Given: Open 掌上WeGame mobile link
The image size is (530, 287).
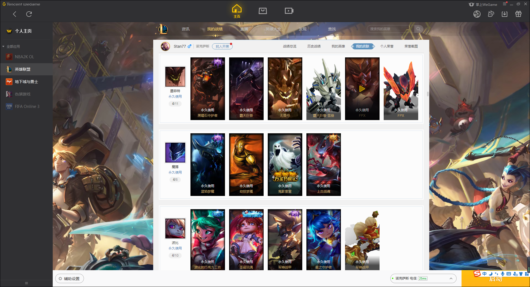Looking at the screenshot, I should pos(483,4).
